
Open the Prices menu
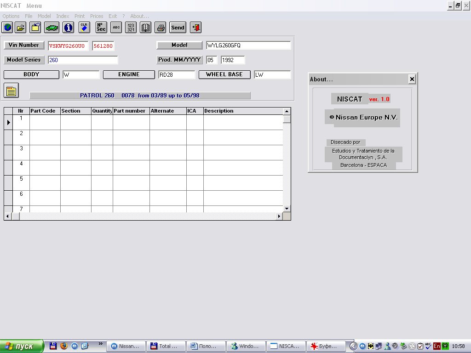97,16
